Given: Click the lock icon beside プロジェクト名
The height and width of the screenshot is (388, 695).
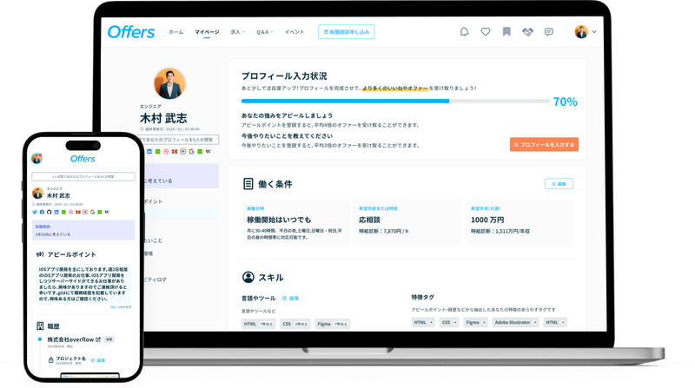Looking at the screenshot, I should (x=50, y=360).
